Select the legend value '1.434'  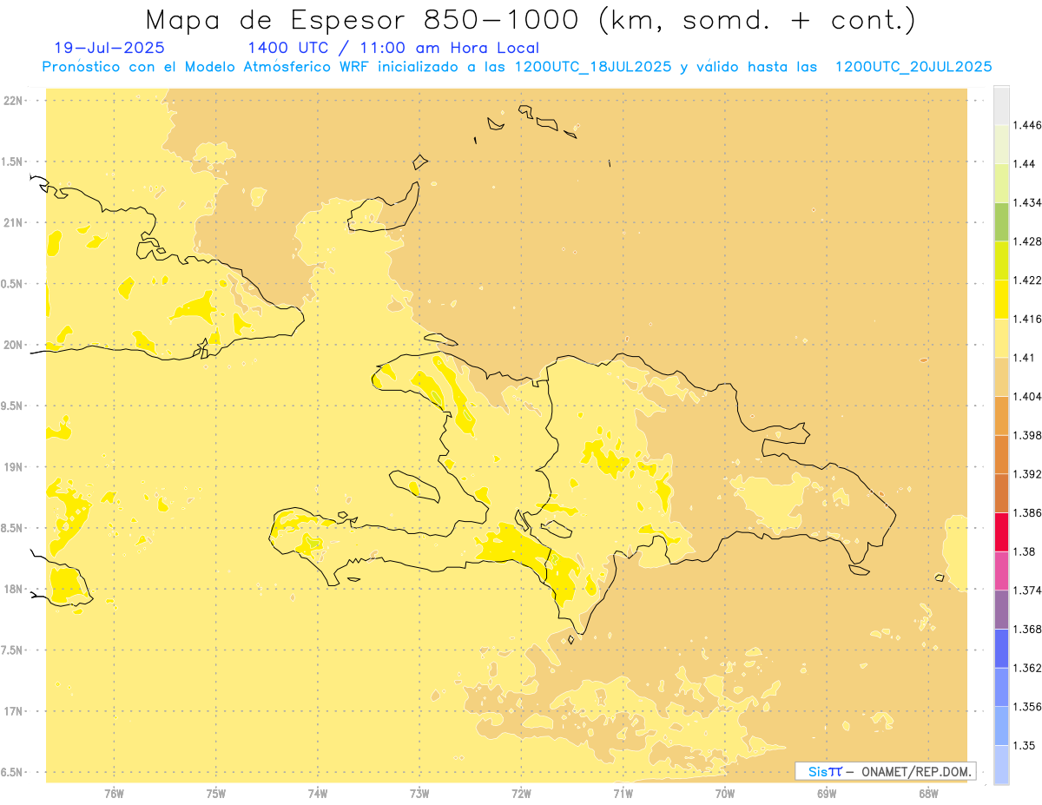point(1027,202)
